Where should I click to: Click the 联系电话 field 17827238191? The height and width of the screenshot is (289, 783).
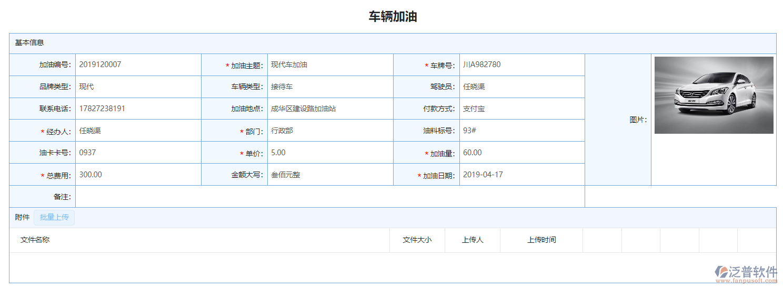(138, 109)
